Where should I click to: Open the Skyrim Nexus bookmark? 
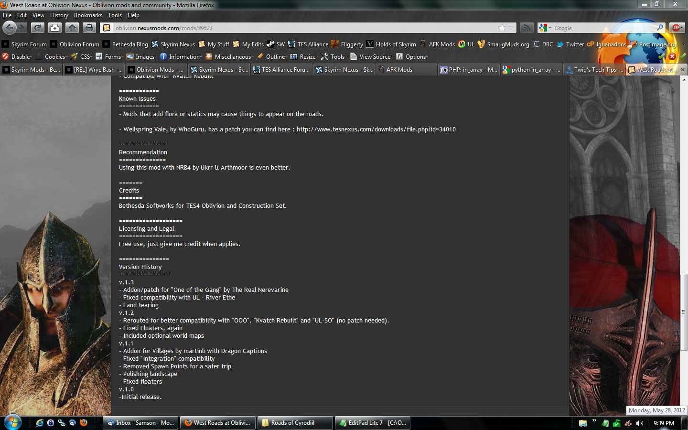[x=173, y=44]
